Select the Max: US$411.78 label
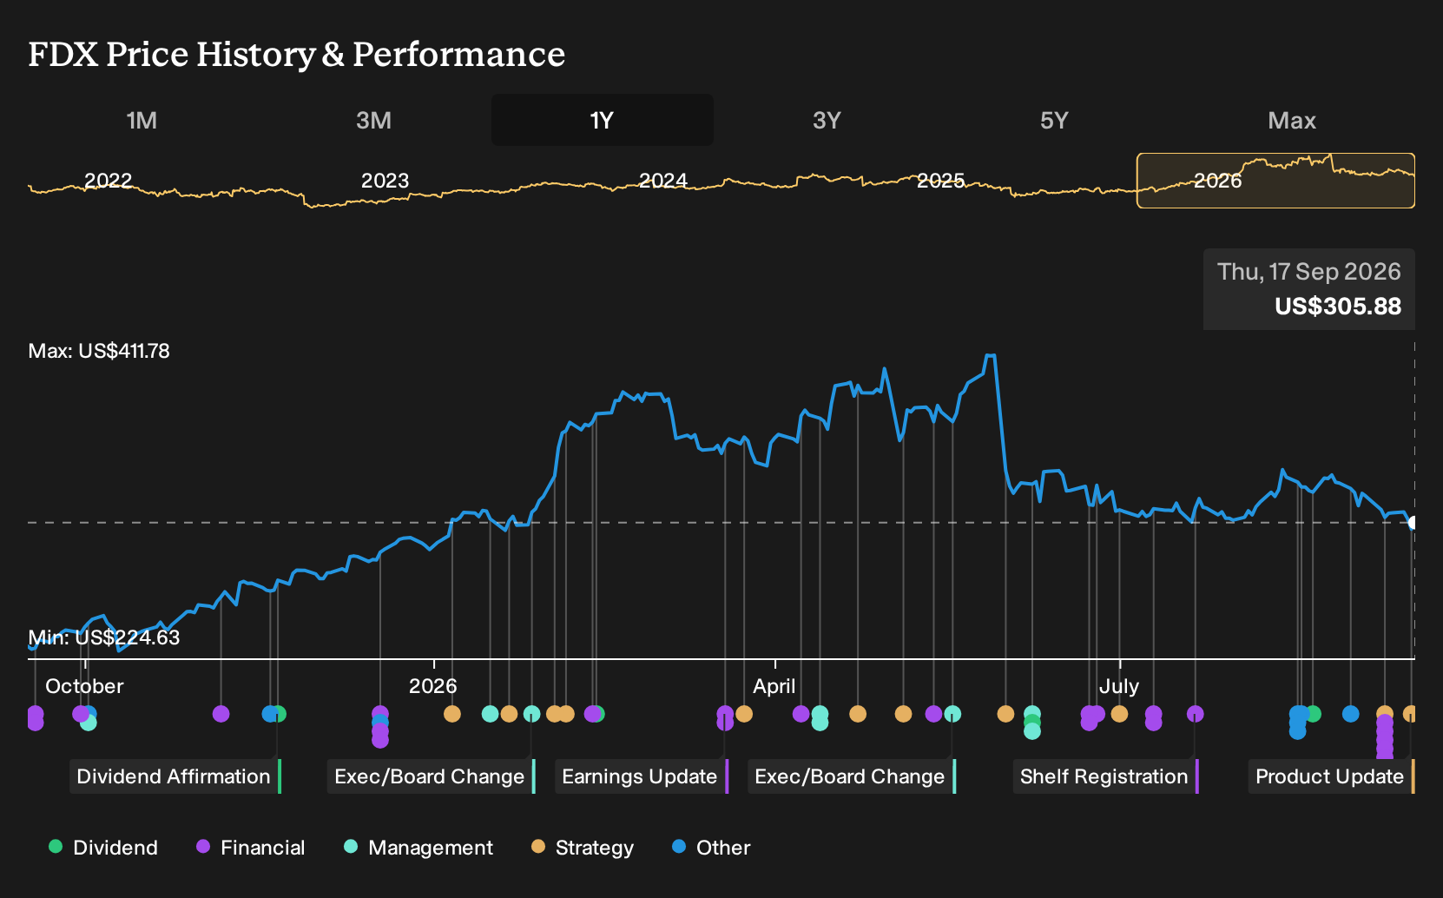The height and width of the screenshot is (898, 1443). (99, 351)
